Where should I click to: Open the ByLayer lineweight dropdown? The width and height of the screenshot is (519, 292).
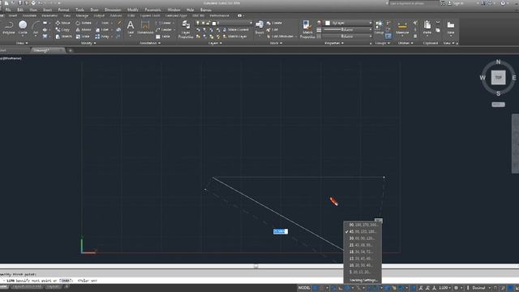coord(348,29)
